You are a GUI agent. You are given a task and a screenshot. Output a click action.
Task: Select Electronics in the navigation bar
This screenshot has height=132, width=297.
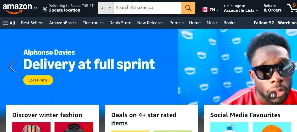click(93, 23)
